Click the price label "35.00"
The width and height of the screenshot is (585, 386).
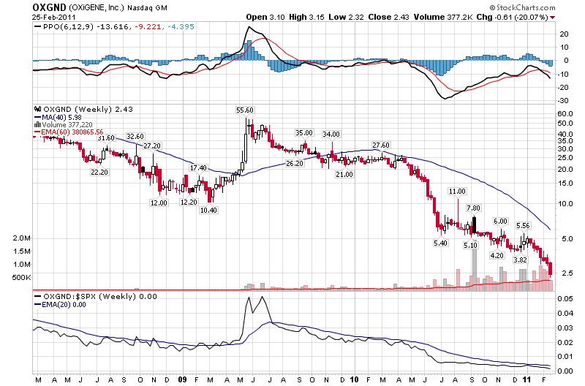pos(304,133)
